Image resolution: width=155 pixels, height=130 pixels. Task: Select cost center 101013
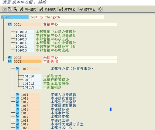tap(32, 87)
